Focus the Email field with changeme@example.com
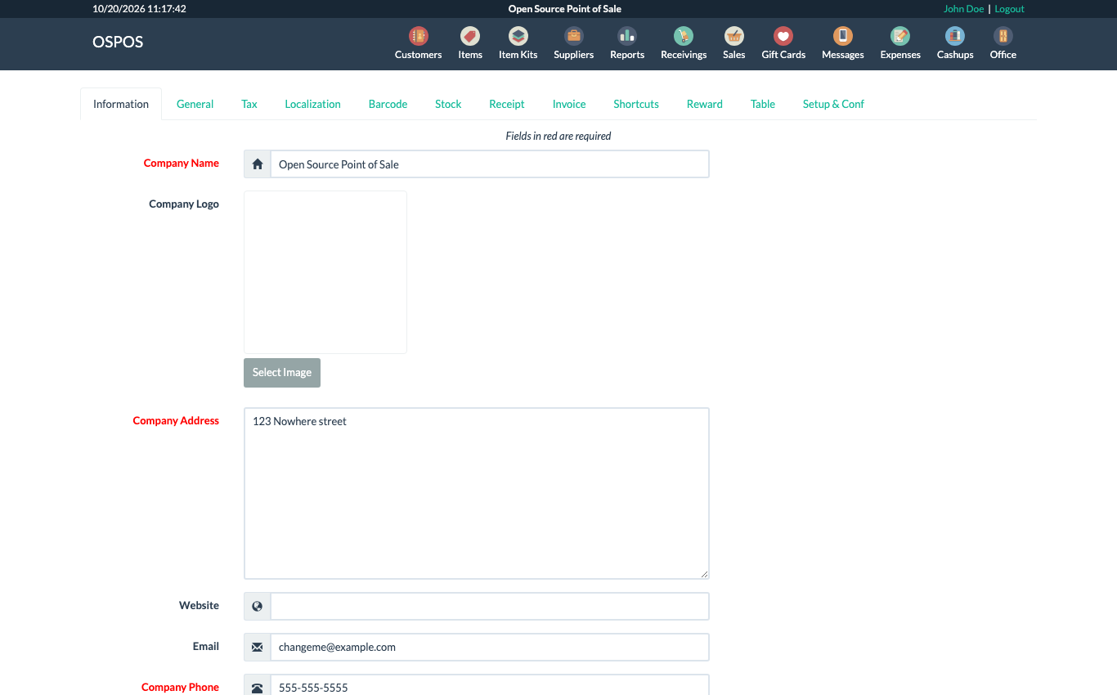 (490, 647)
